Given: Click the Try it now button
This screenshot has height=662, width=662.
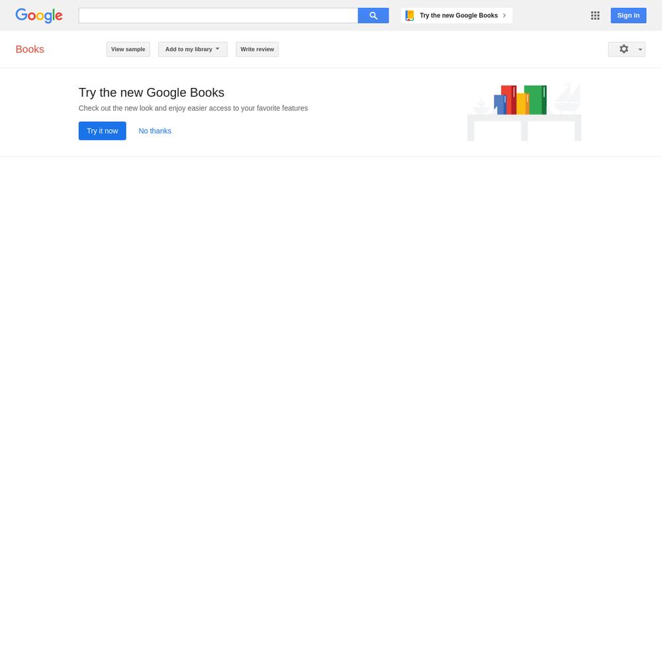Looking at the screenshot, I should 102,131.
